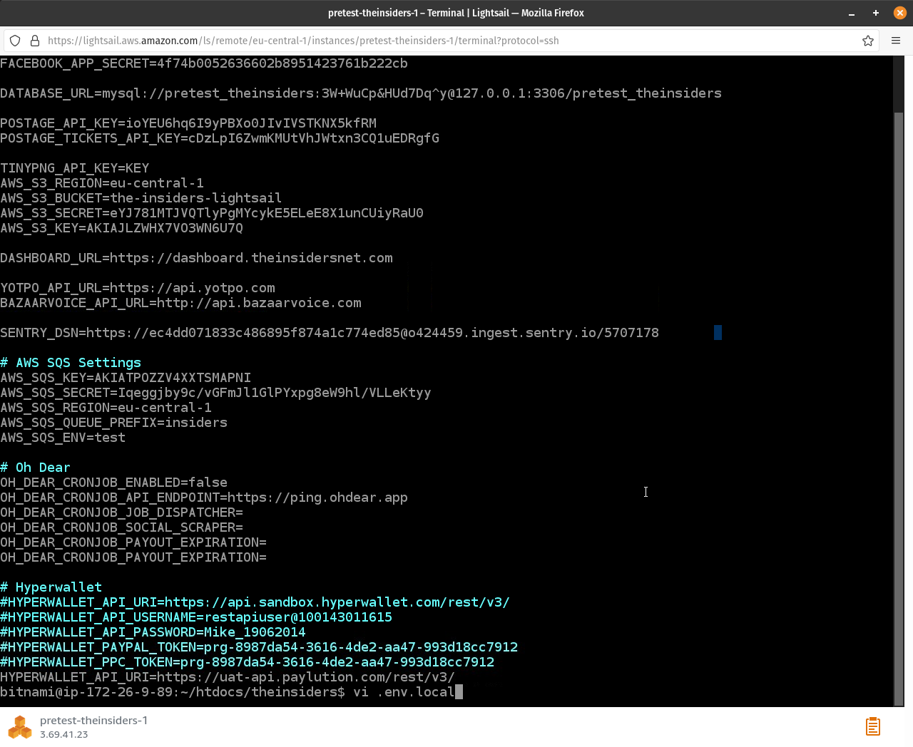
Task: Click the BAZAARVOICE_API_URL line
Action: [x=180, y=303]
